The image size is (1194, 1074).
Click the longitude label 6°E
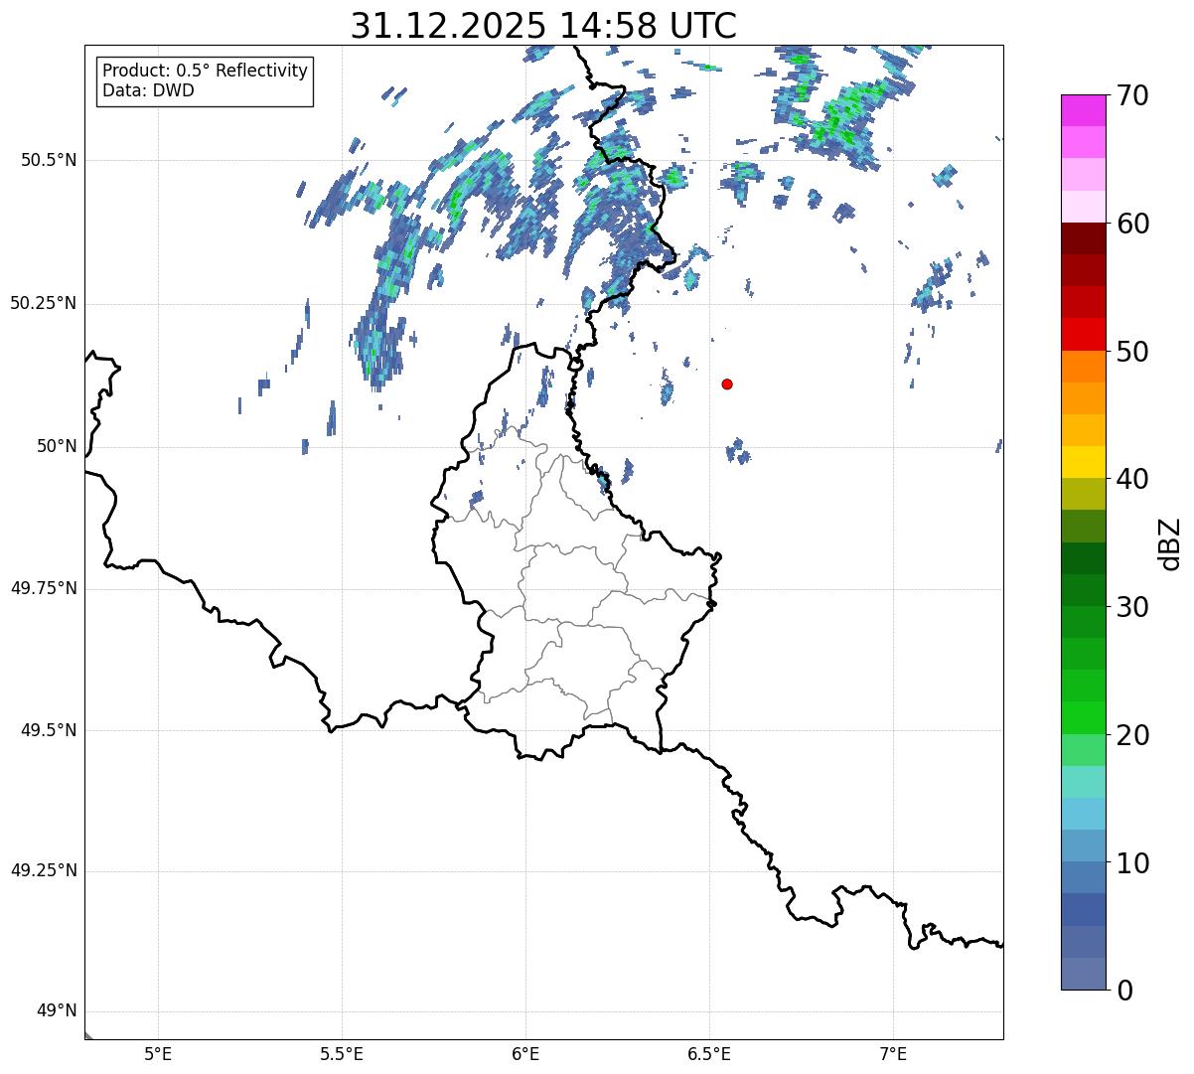pos(525,1053)
